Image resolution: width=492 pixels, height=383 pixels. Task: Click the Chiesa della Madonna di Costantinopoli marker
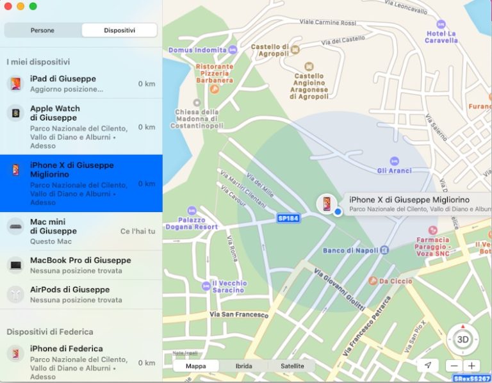[x=197, y=102]
